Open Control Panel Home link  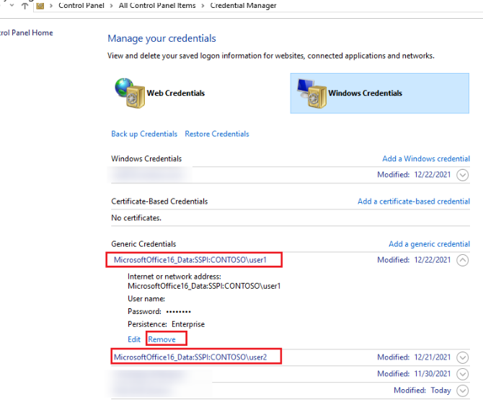tap(26, 32)
